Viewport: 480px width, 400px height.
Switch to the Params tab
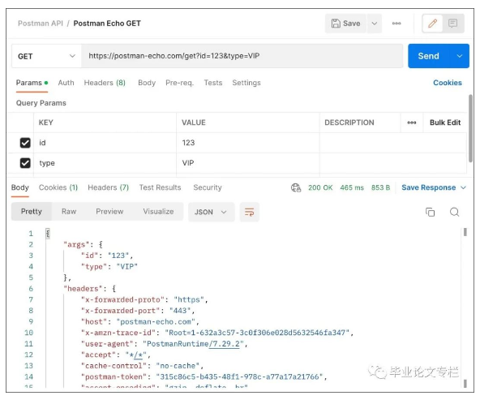click(x=32, y=83)
